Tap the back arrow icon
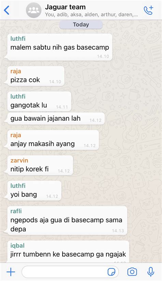This screenshot has width=162, height=281. click(6, 10)
